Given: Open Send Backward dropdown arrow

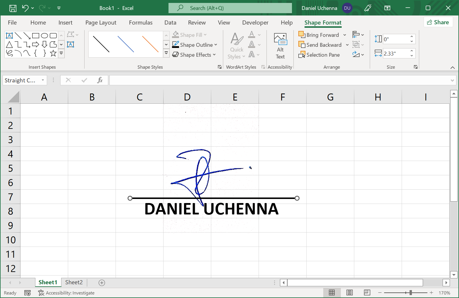Looking at the screenshot, I should (347, 45).
